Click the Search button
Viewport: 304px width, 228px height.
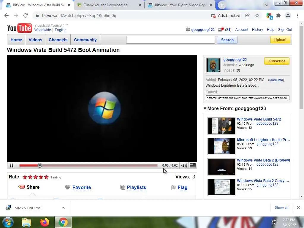[227, 40]
